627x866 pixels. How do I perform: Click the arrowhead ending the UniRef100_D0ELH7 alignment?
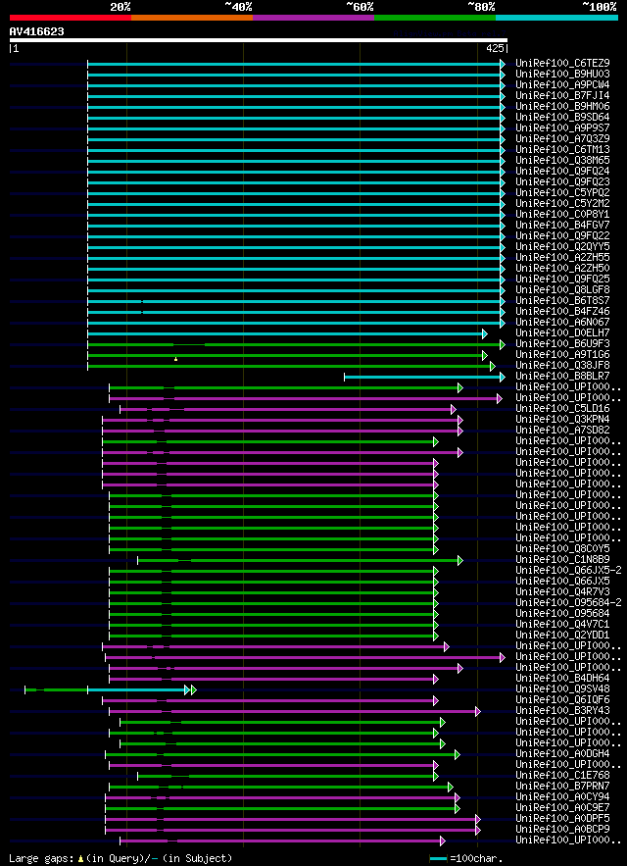coord(485,333)
